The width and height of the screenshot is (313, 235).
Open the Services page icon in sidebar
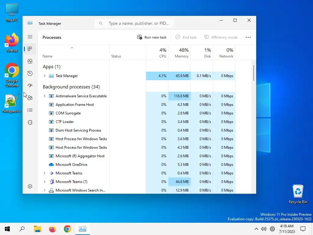point(30,122)
